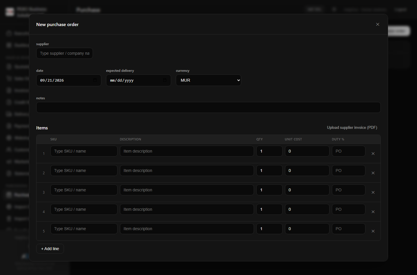417x275 pixels.
Task: Click the expected delivery mm/dd/yyyy field
Action: pyautogui.click(x=138, y=80)
